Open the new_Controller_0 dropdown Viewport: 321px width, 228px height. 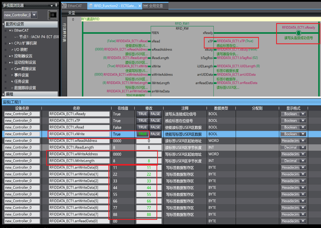[34, 15]
